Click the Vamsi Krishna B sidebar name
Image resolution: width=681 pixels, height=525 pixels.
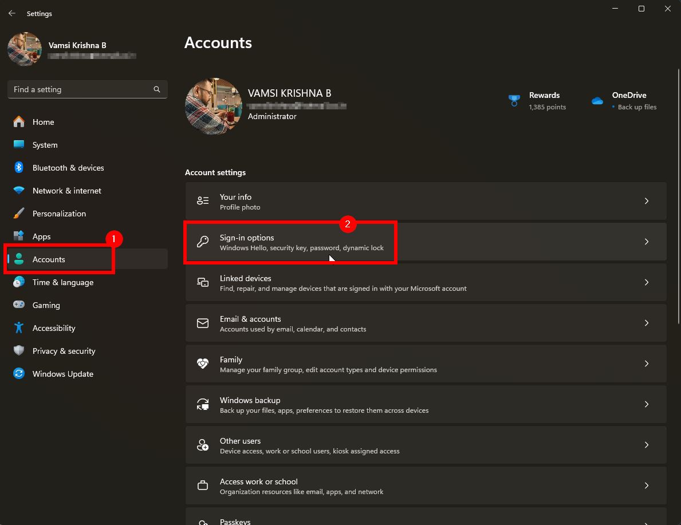tap(77, 45)
